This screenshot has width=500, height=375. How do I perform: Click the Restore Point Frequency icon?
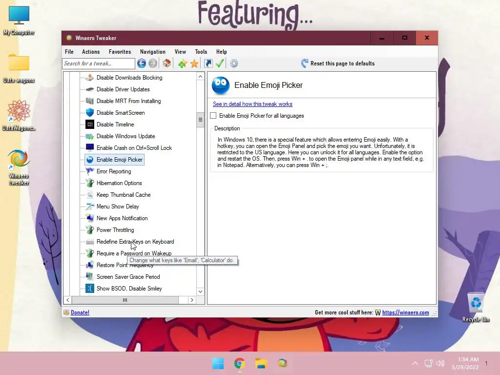tap(90, 265)
